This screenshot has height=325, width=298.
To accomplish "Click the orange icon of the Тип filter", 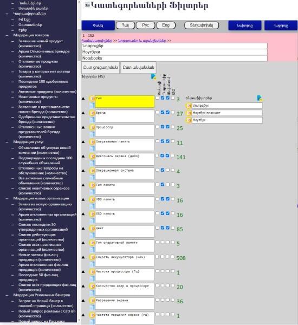I will coord(92,99).
